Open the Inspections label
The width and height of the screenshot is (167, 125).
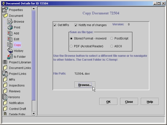17,85
